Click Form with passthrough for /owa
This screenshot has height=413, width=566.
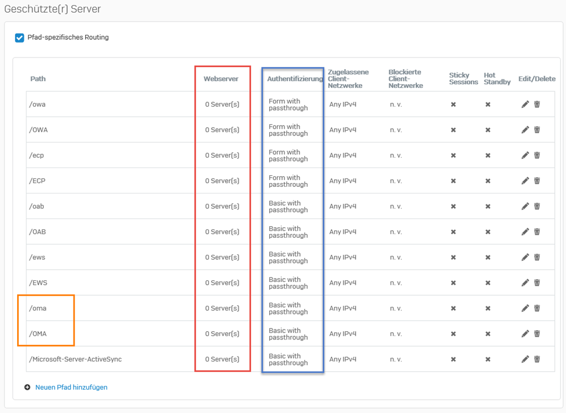(288, 104)
